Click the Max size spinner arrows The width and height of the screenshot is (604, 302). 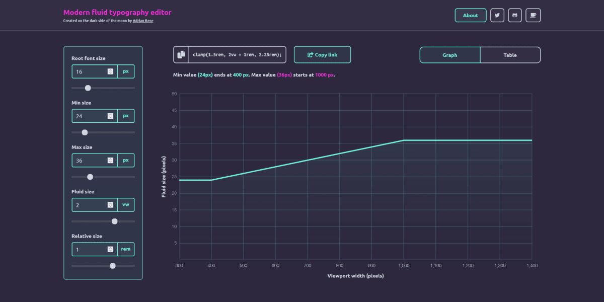[x=110, y=161]
